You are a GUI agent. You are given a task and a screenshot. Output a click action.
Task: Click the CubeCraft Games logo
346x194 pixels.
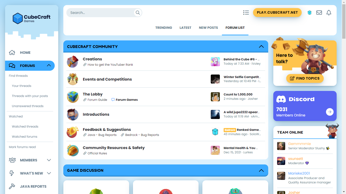pyautogui.click(x=32, y=18)
